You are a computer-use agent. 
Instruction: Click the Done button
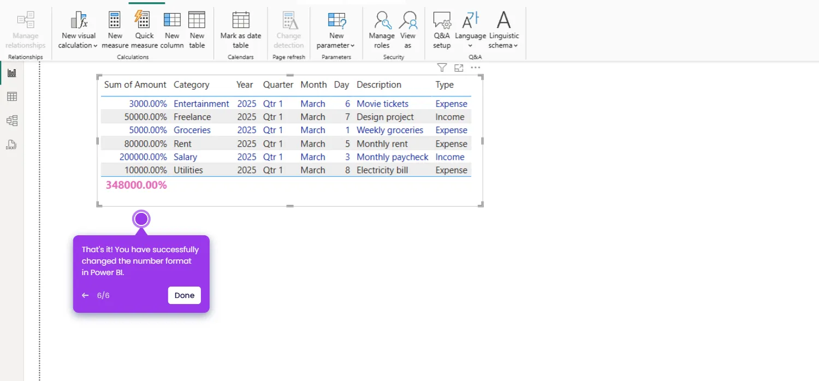coord(185,295)
